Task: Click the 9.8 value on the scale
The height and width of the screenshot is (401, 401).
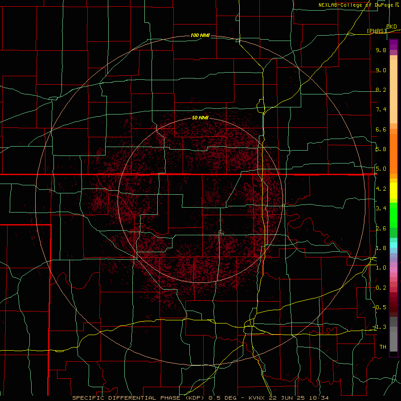Action: pyautogui.click(x=381, y=50)
